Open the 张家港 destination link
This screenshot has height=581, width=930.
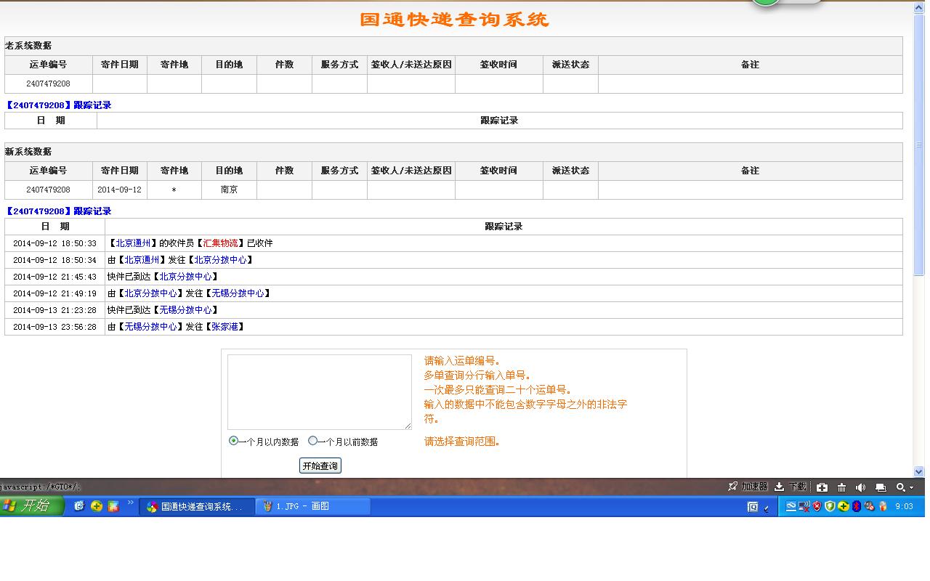tap(225, 327)
